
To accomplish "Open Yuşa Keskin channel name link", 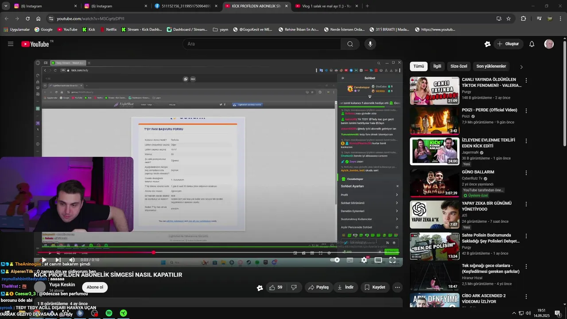I will [62, 284].
